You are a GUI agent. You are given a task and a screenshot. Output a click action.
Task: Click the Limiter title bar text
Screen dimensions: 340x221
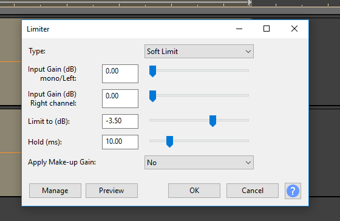tap(38, 29)
